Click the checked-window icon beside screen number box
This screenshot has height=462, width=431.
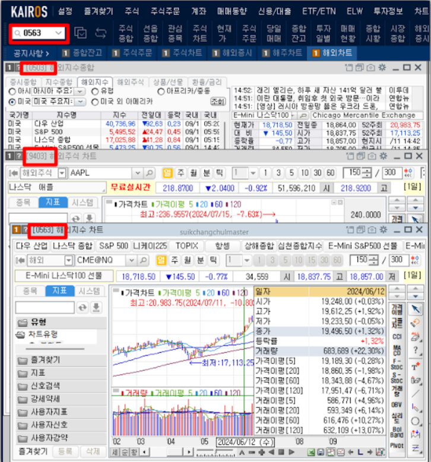(x=80, y=33)
